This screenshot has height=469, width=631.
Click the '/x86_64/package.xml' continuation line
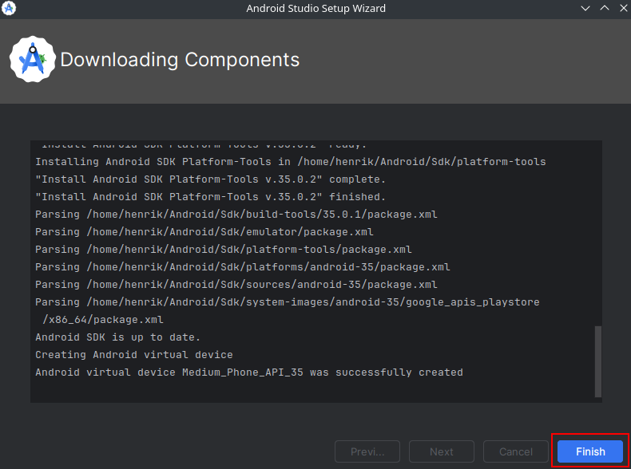[103, 320]
